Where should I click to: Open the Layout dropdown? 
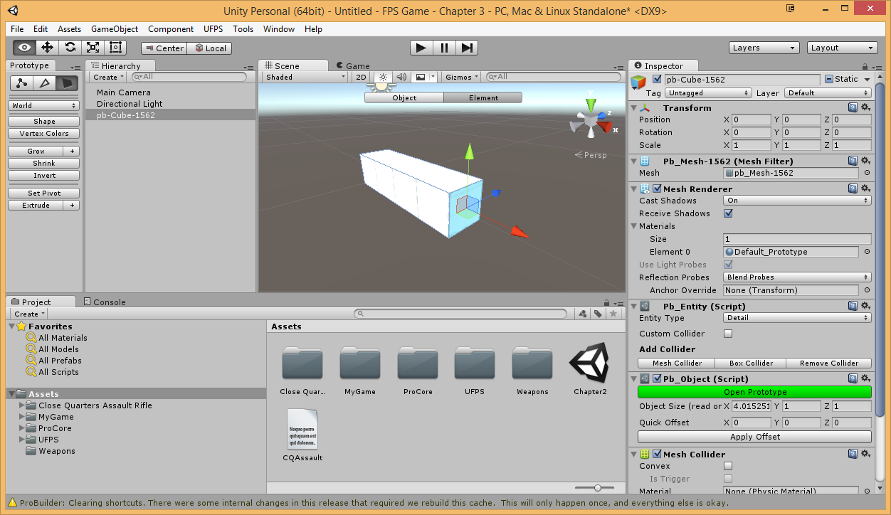tap(843, 48)
